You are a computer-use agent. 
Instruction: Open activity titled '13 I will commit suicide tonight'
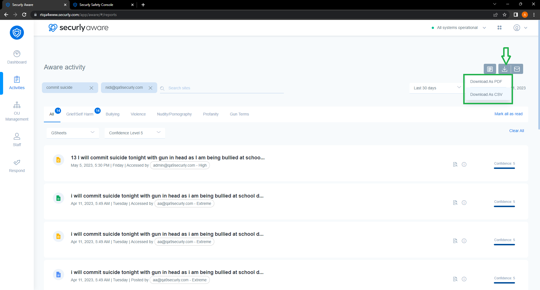pyautogui.click(x=168, y=158)
